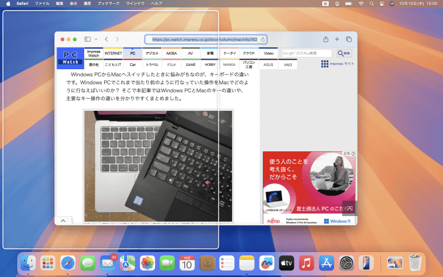Open the GAME site tab

[x=190, y=64]
